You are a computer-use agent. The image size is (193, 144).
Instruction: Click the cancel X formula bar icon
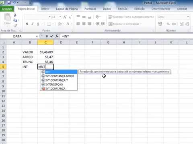(x=47, y=36)
